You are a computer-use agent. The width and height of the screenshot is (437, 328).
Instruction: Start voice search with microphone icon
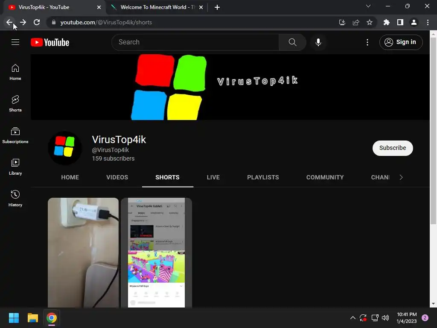point(318,42)
